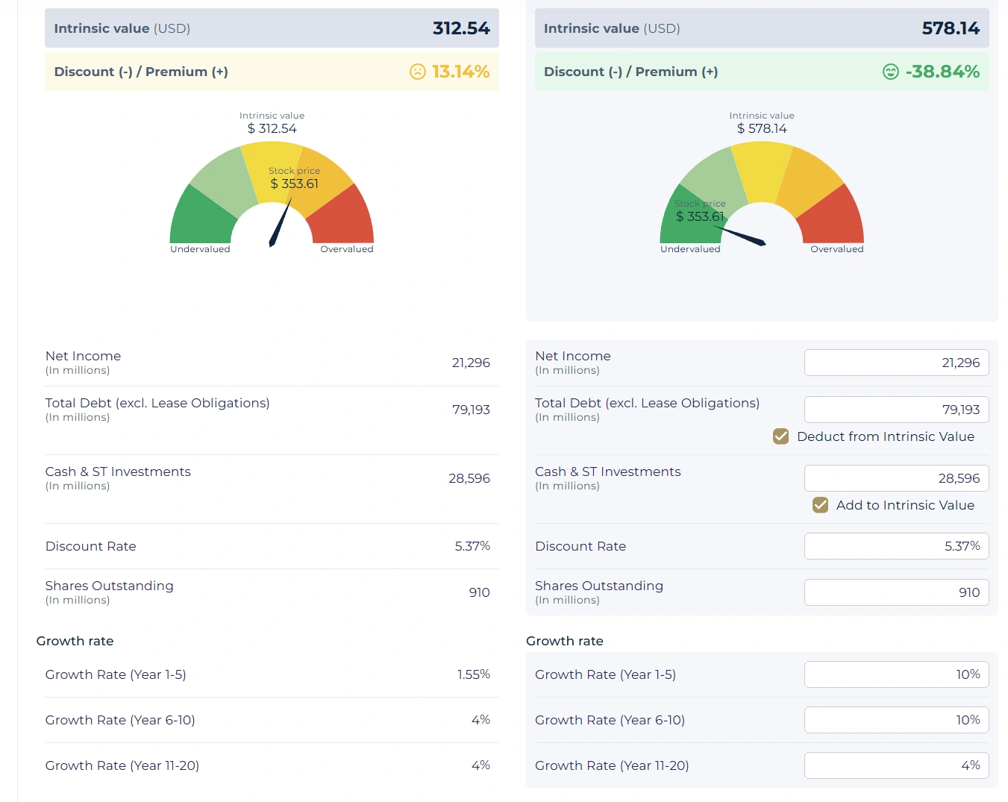Select the Growth Rate (Year 6-10) input box

896,720
